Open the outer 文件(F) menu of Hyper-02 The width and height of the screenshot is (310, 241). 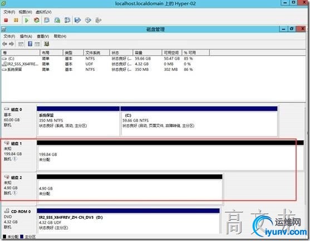click(9, 12)
